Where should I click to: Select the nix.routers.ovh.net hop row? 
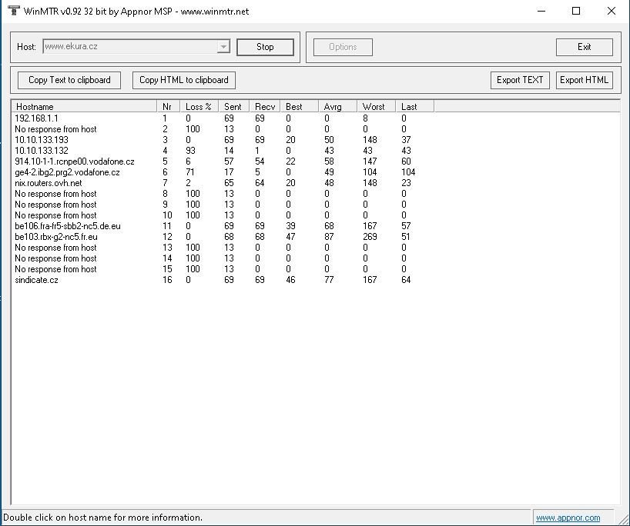(48, 183)
